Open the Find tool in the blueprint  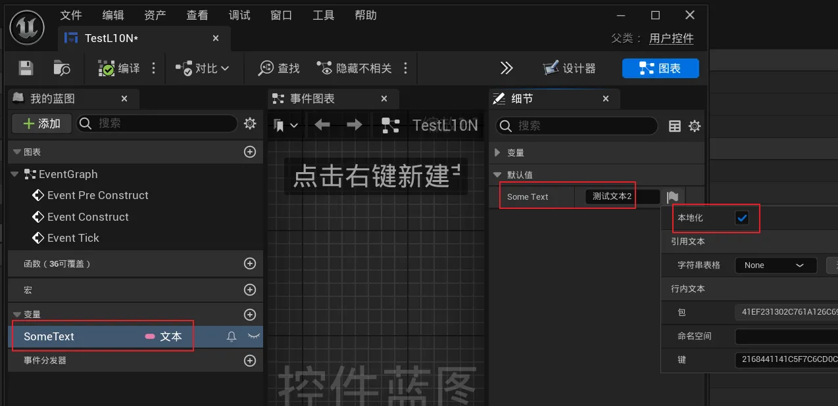[278, 68]
